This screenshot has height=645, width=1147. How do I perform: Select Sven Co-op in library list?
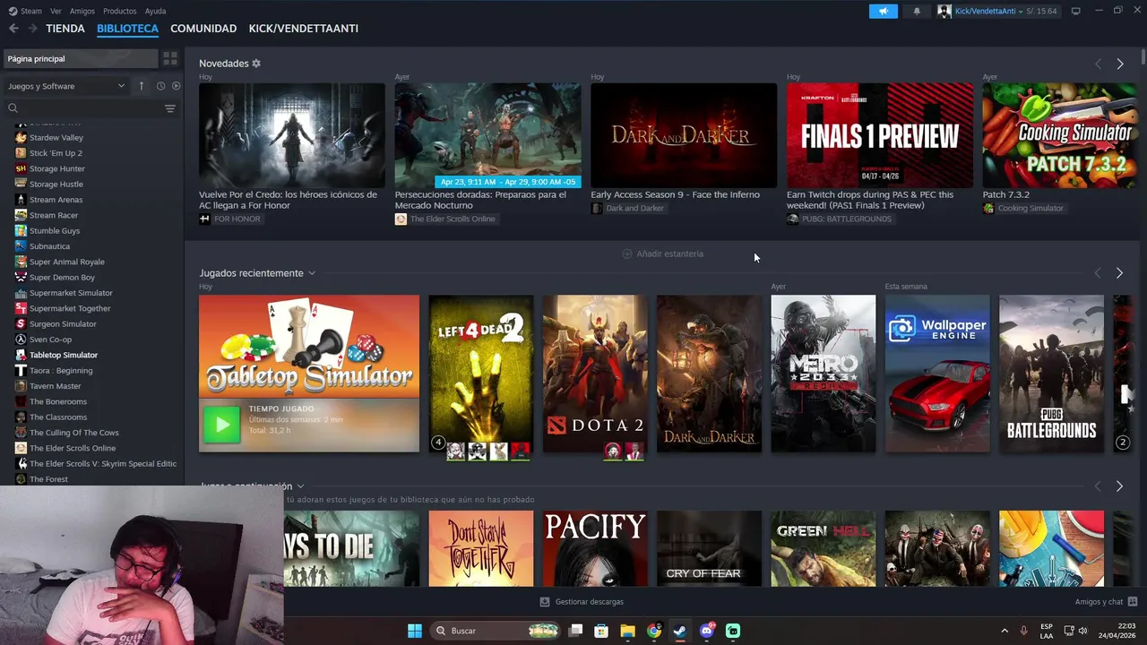(x=50, y=340)
